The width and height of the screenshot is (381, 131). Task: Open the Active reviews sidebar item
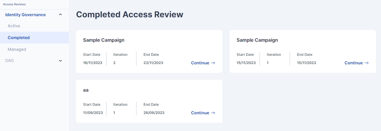point(14,26)
